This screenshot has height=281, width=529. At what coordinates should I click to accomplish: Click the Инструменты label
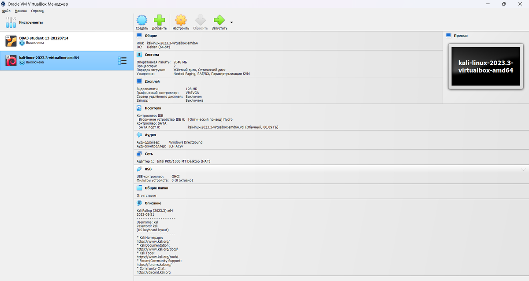pos(31,22)
